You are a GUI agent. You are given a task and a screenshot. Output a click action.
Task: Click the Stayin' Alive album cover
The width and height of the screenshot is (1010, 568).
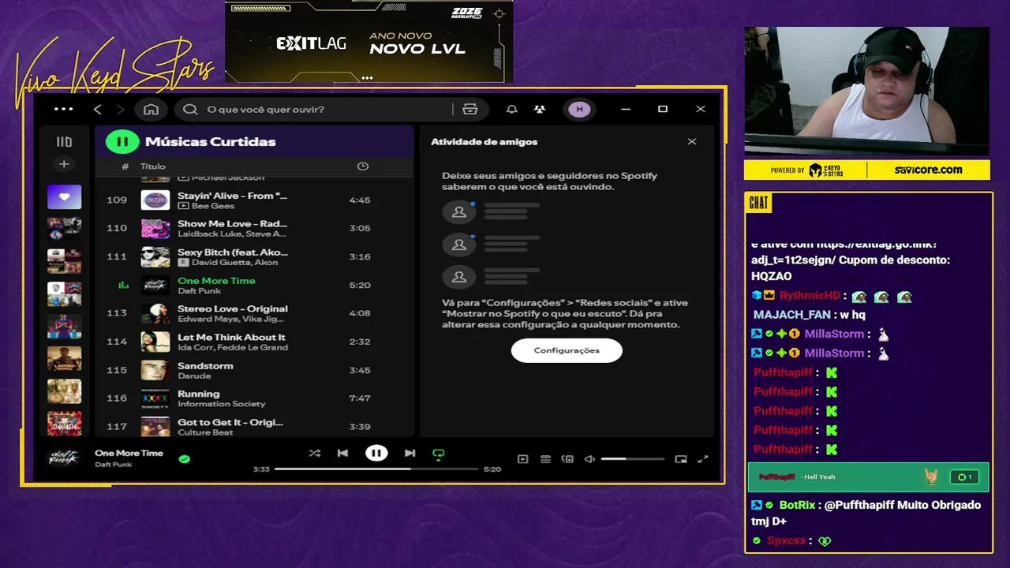tap(155, 200)
